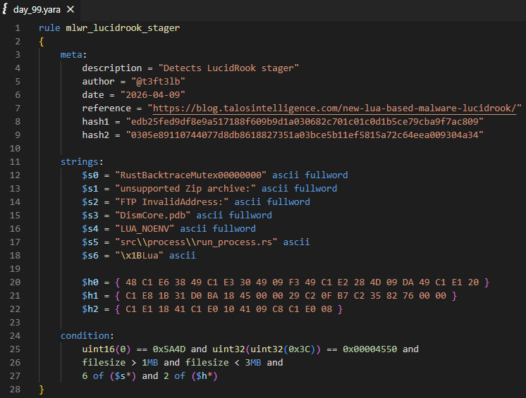Click the "LUA_NOENV" string

pyautogui.click(x=145, y=229)
